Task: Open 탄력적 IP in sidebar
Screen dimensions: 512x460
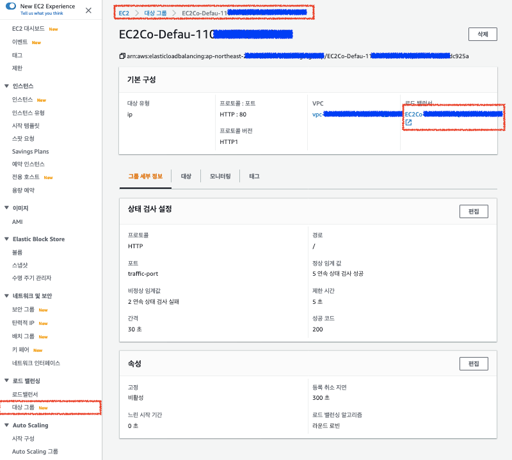Action: 23,323
